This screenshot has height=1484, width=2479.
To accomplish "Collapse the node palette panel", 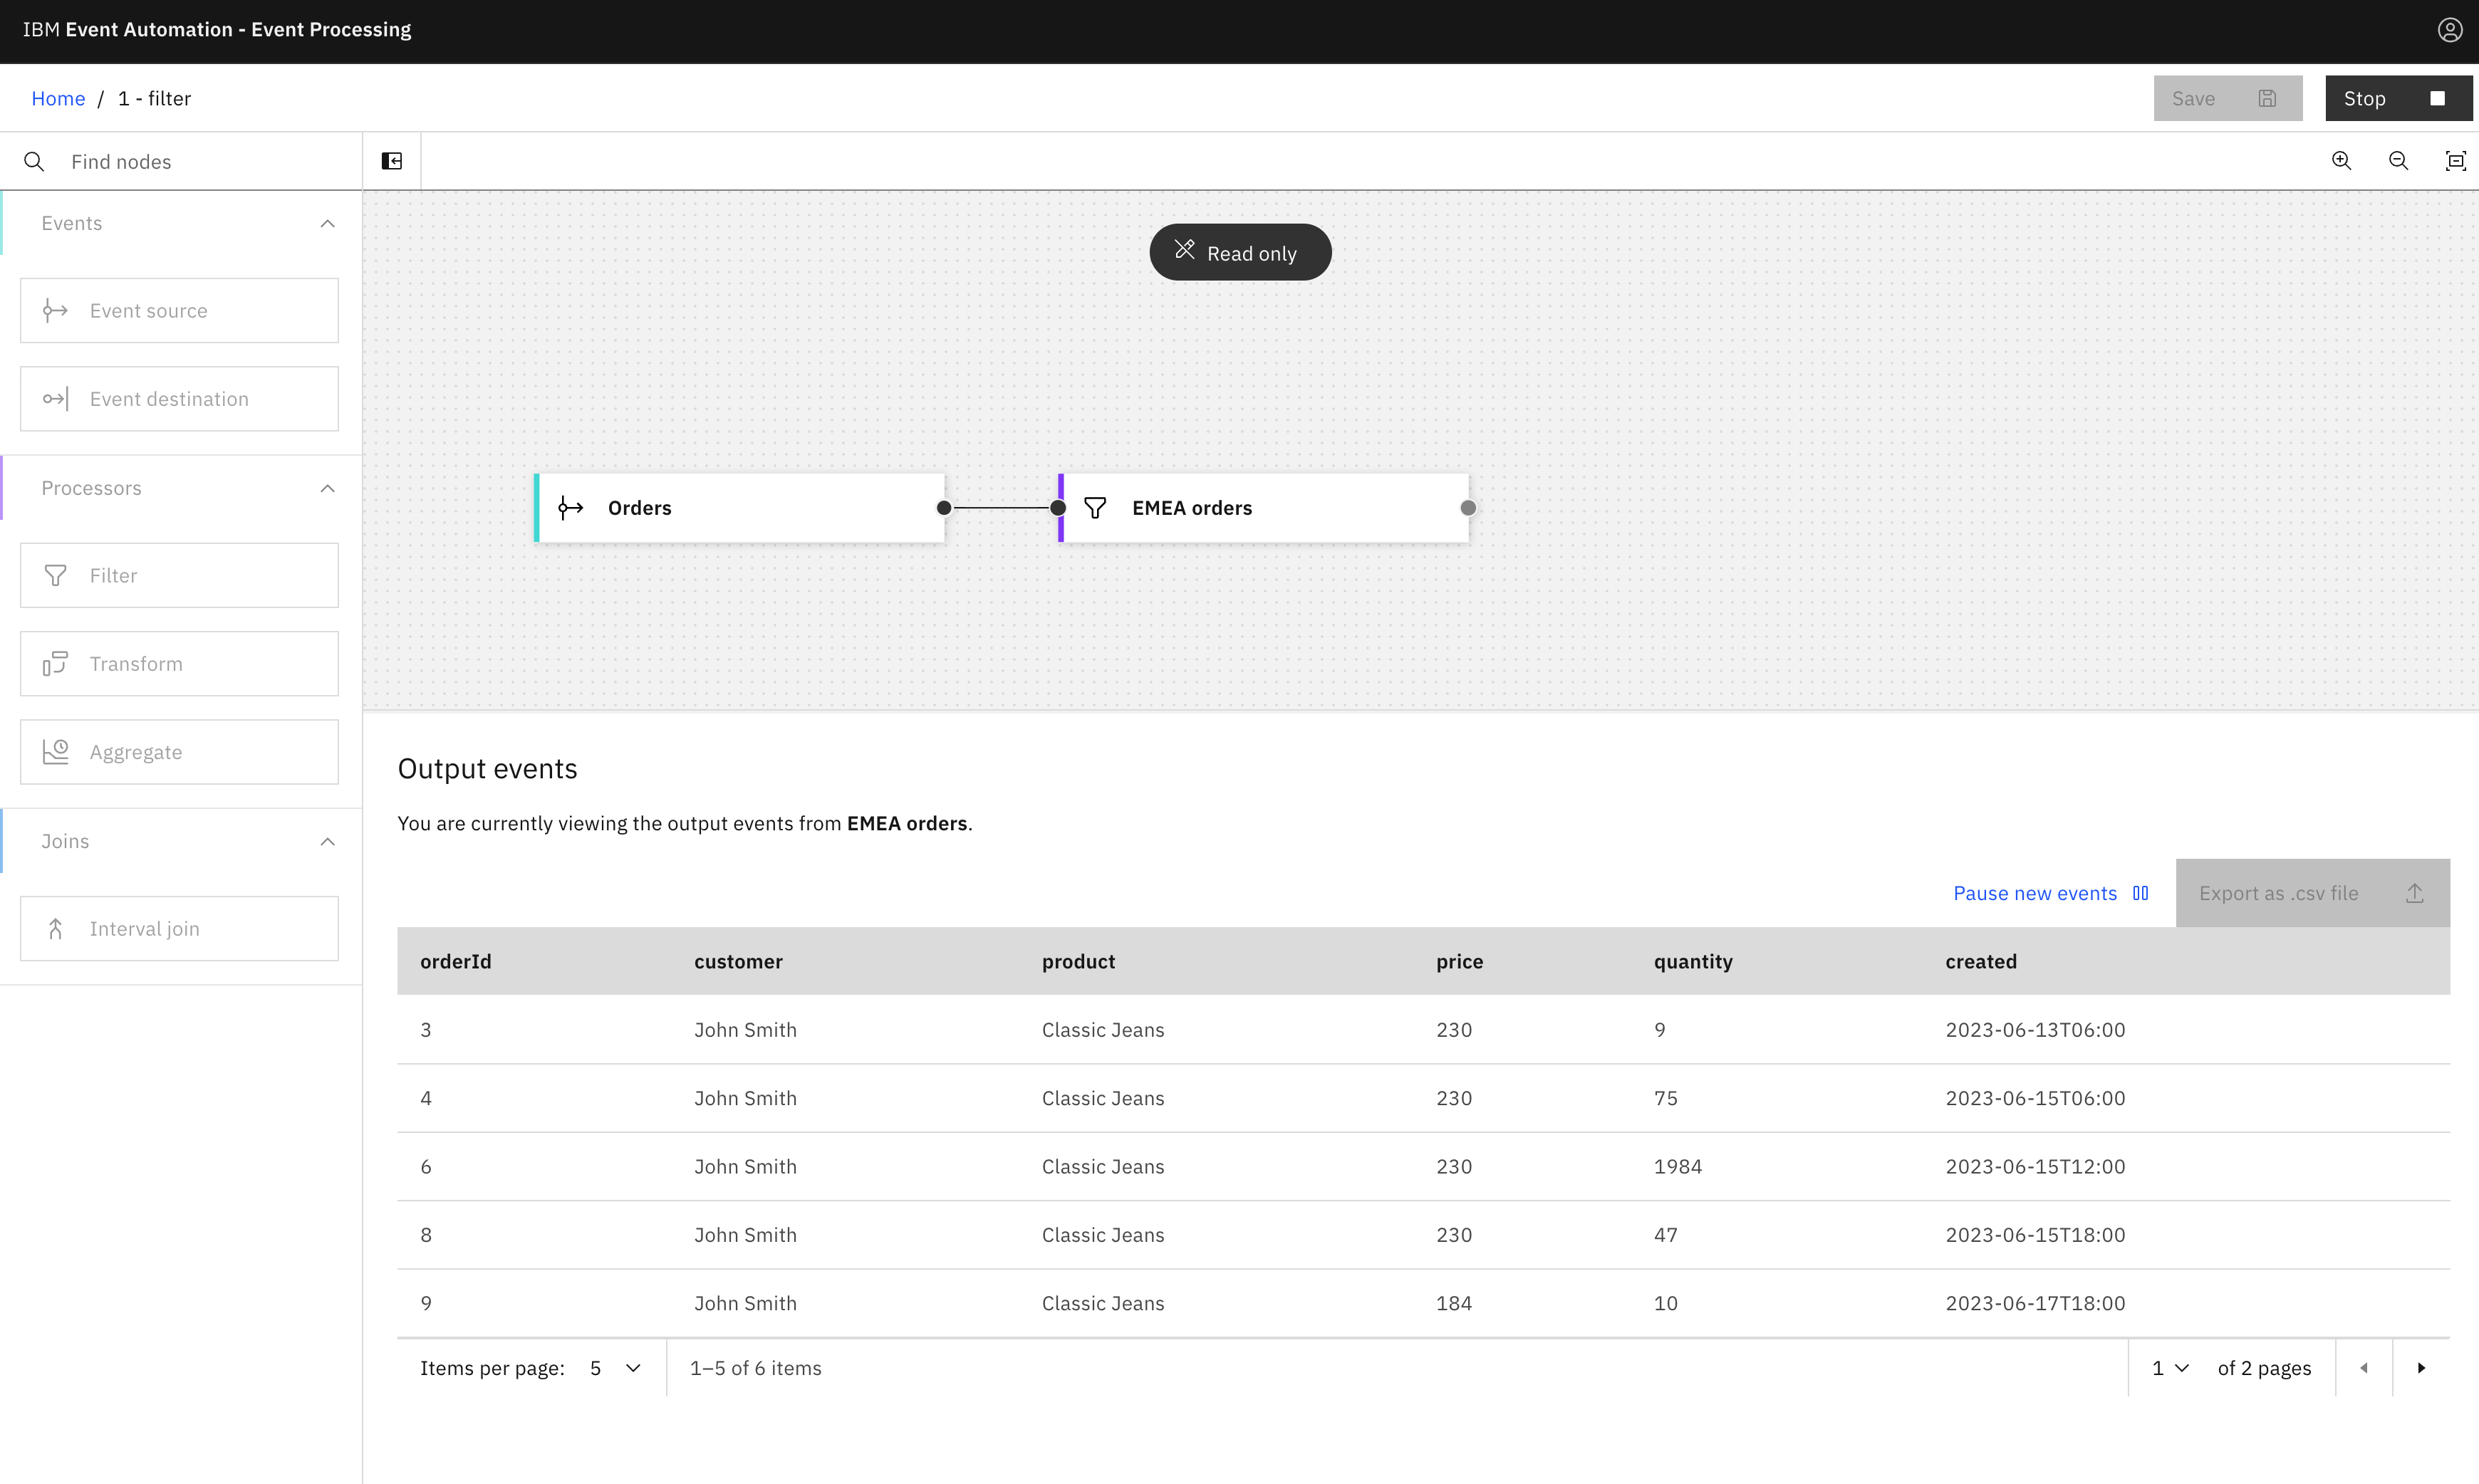I will (x=393, y=161).
